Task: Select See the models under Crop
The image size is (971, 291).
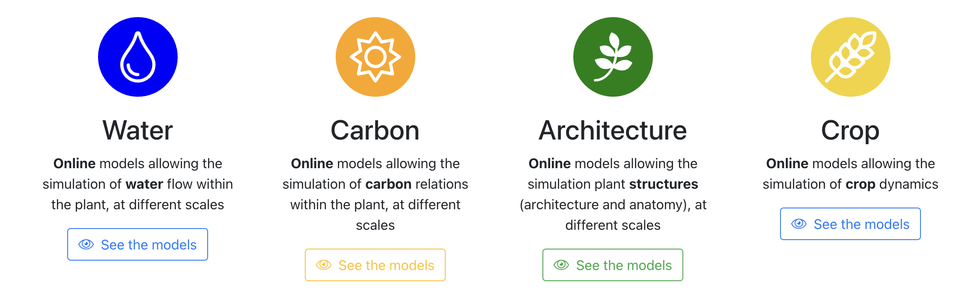Action: click(851, 224)
